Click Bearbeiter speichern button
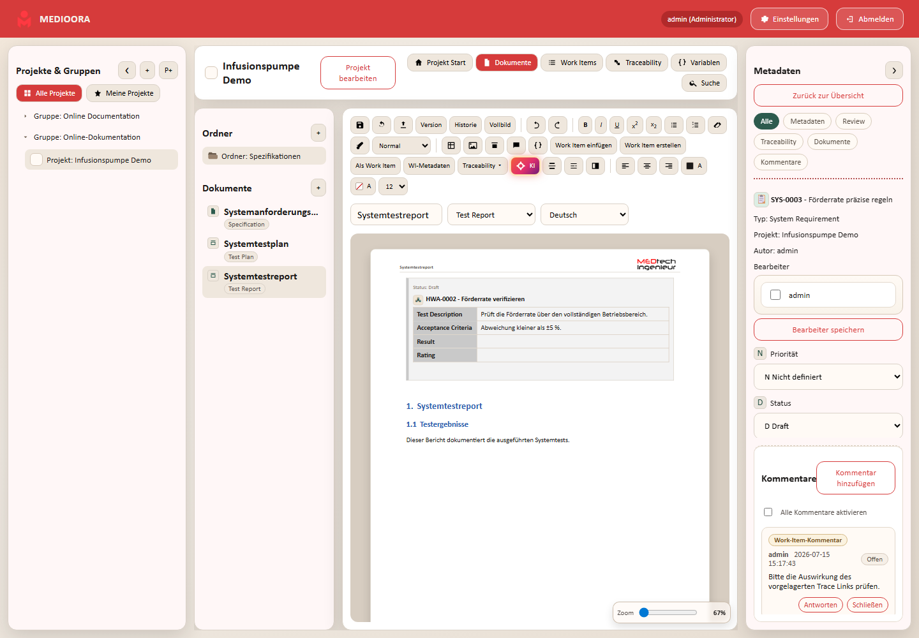919x638 pixels. click(x=828, y=330)
